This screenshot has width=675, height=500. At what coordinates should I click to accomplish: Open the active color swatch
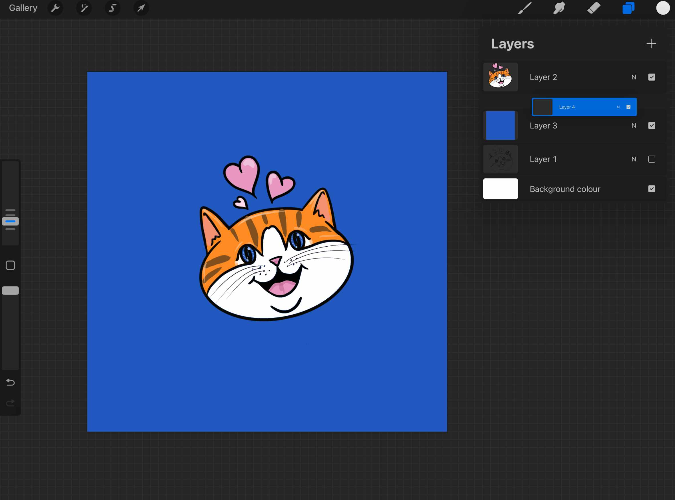click(x=663, y=8)
